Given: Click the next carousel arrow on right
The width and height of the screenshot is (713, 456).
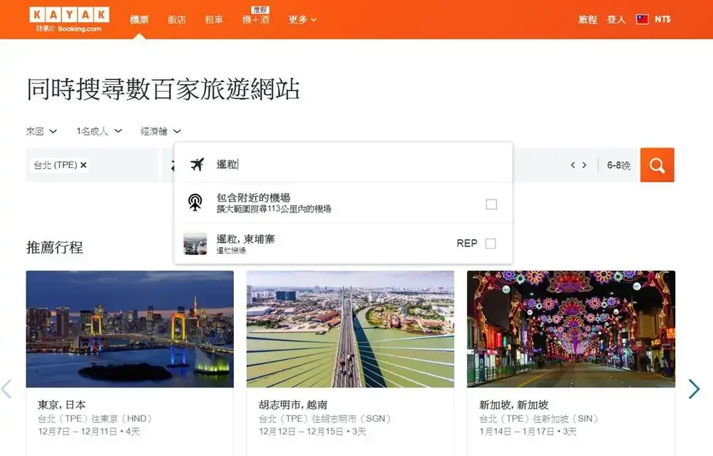Looking at the screenshot, I should [x=694, y=388].
